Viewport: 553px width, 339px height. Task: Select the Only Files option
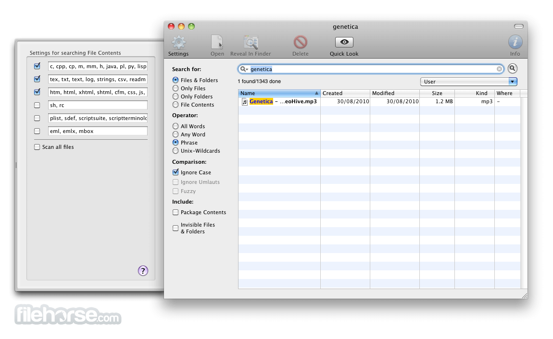(x=176, y=88)
